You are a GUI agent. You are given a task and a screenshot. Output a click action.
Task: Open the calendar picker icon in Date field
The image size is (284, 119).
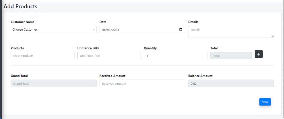coord(181,30)
